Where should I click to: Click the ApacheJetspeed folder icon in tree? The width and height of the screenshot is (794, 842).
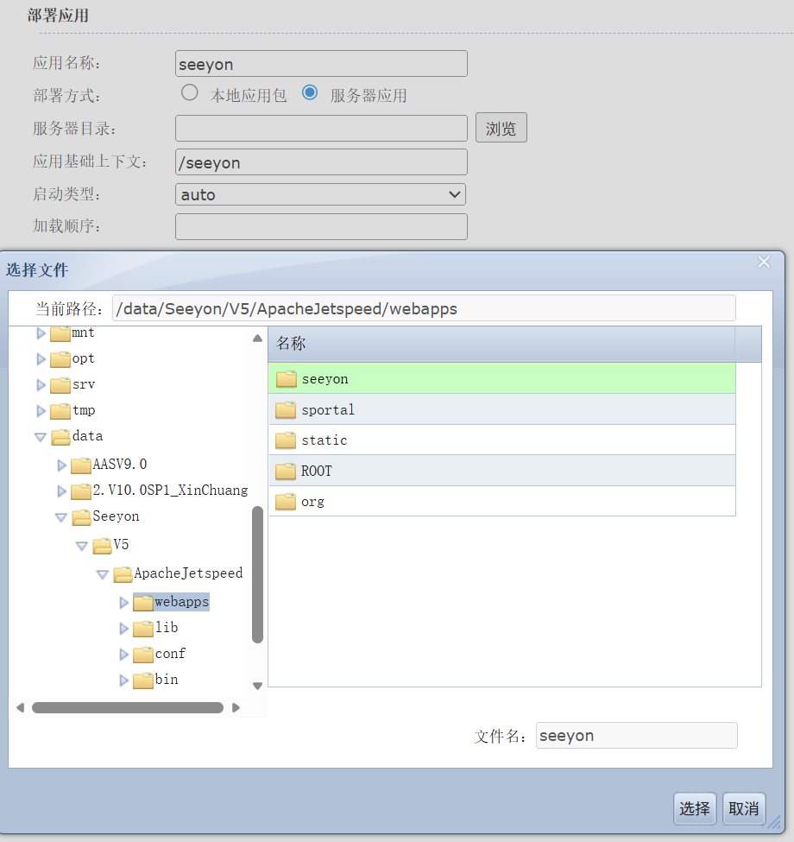click(123, 574)
